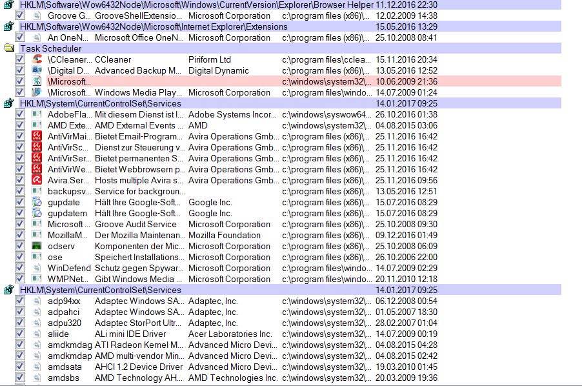Select the adpu320 driver name

[x=65, y=323]
